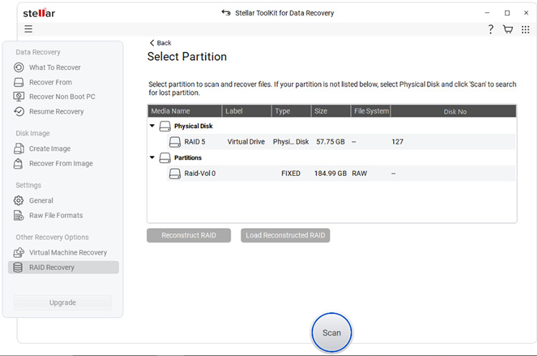
Task: Select What To Recover in sidebar
Action: [54, 67]
